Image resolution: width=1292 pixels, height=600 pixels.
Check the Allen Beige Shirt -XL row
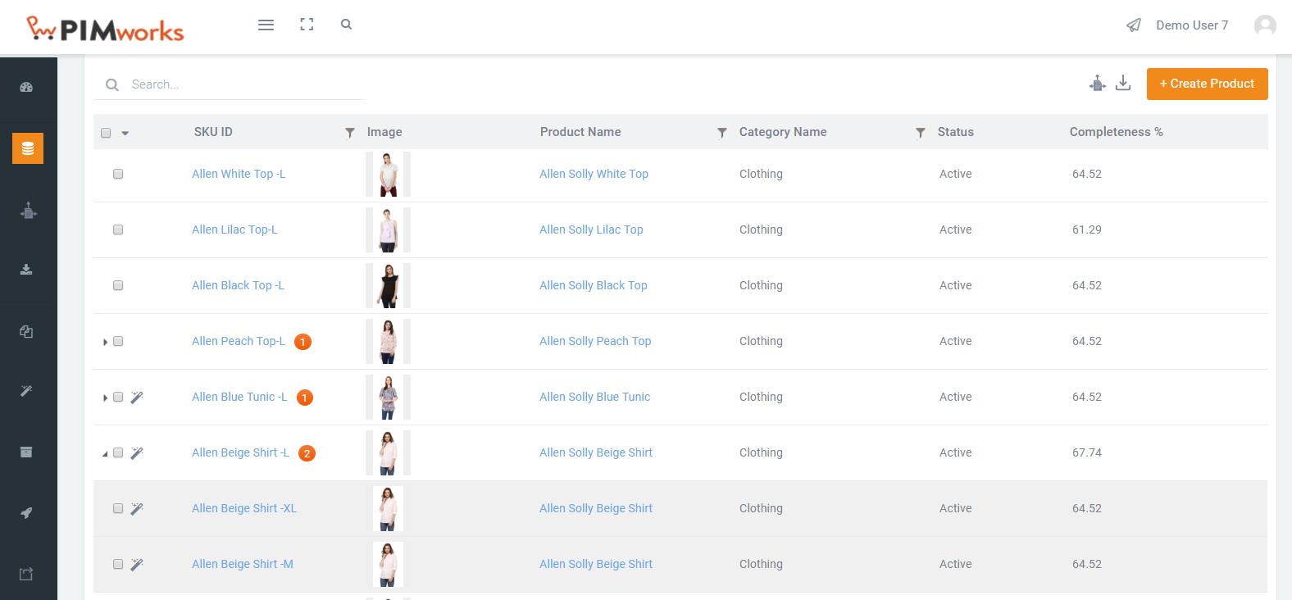118,508
